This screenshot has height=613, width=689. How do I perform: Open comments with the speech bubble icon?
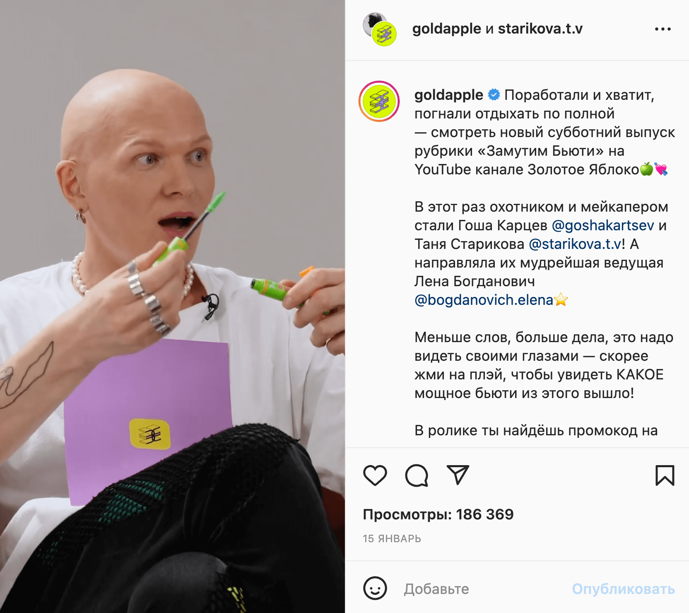coord(417,475)
